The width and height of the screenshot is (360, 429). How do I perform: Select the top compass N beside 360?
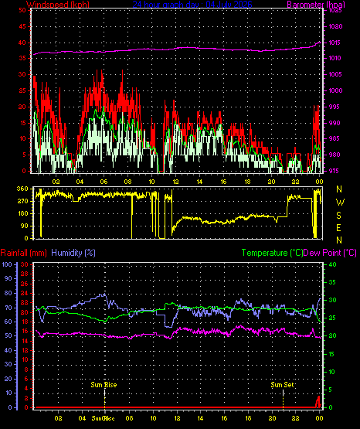click(339, 189)
